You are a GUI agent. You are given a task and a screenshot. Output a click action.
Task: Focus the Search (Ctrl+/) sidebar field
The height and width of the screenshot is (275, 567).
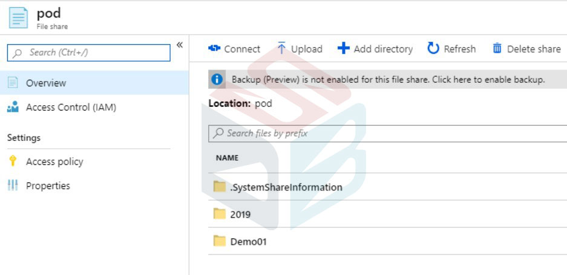pyautogui.click(x=88, y=53)
